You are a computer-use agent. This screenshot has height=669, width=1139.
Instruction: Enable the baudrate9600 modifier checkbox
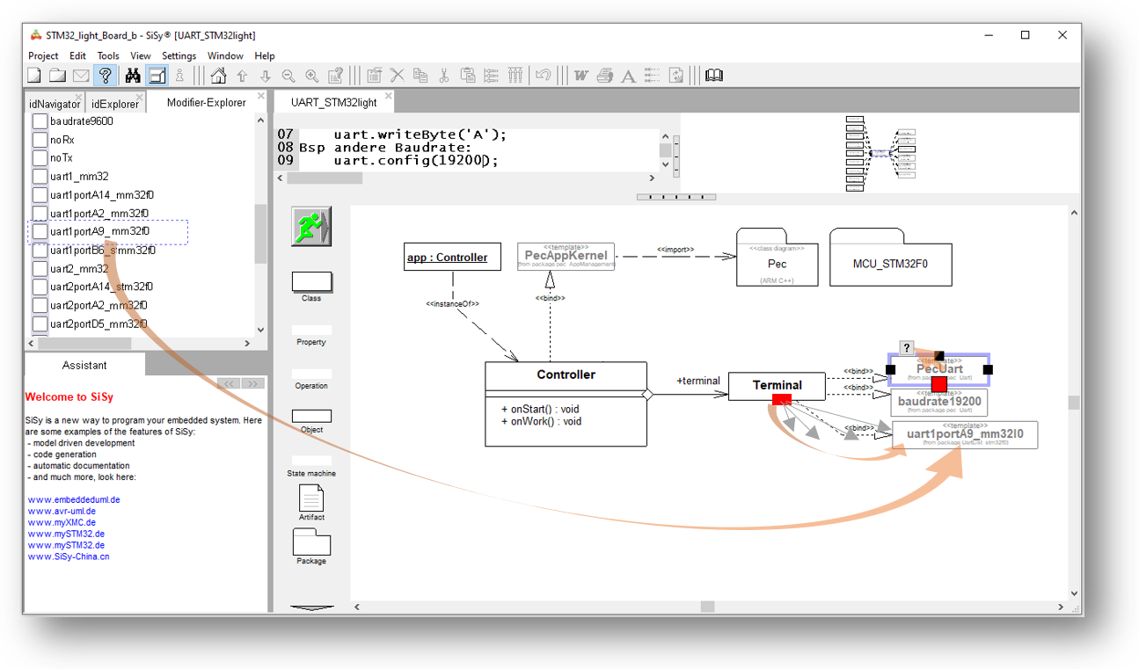point(40,121)
